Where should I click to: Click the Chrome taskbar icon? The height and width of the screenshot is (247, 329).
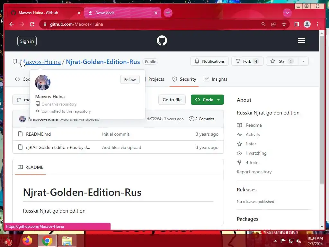pos(47,241)
